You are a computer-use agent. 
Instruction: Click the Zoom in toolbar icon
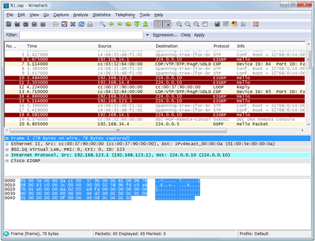179,24
